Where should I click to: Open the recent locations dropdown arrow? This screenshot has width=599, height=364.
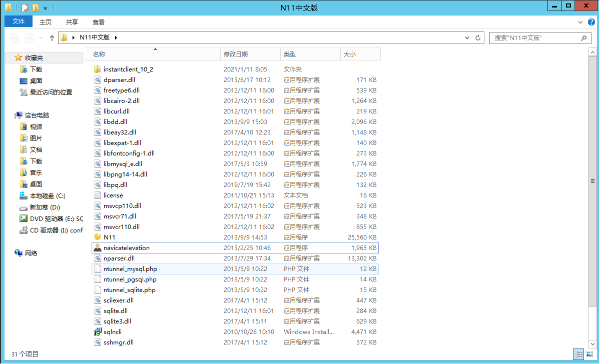click(41, 38)
